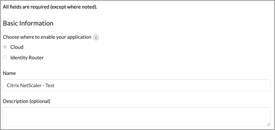275x130 pixels.
Task: Click the Identity Router label text
Action: 27,58
